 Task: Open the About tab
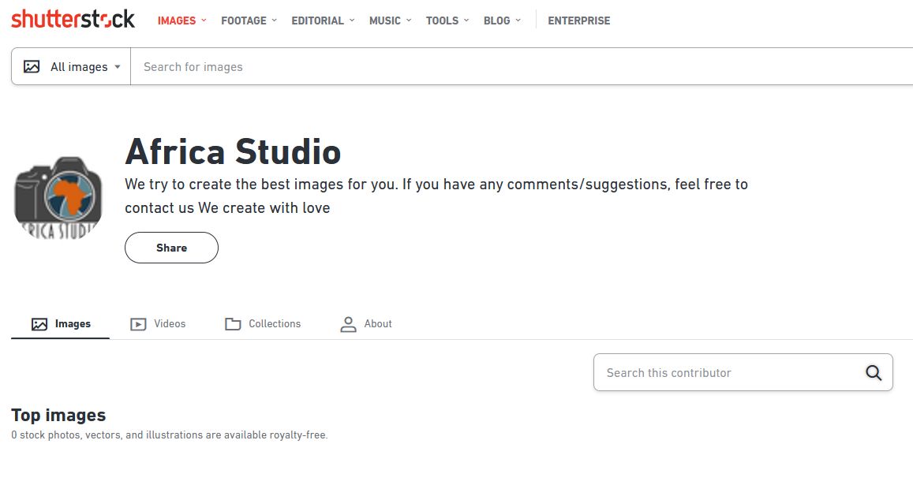365,323
